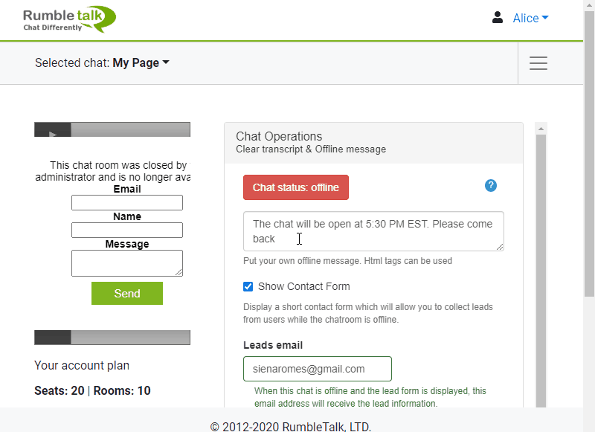Click the Chat Operations panel header
Screen dimensions: 595x432
(x=373, y=142)
